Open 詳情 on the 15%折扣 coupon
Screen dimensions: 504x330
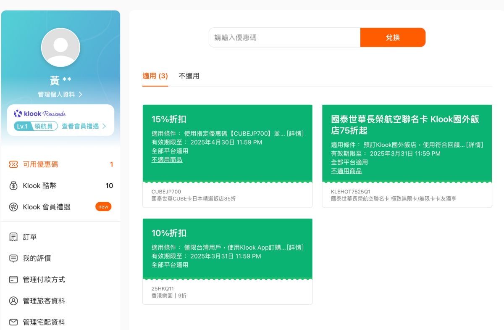pyautogui.click(x=295, y=134)
